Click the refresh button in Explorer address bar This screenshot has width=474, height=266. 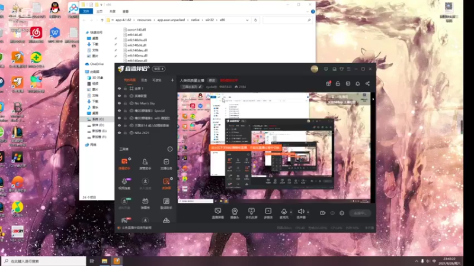click(x=255, y=20)
